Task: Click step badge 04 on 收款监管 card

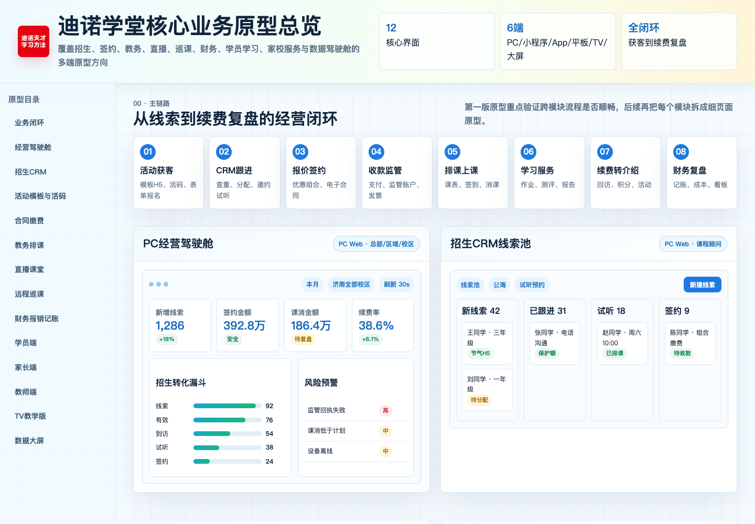Action: (376, 152)
